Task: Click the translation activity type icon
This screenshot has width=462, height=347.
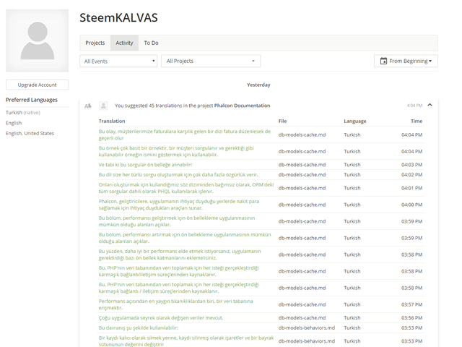Action: pyautogui.click(x=87, y=106)
